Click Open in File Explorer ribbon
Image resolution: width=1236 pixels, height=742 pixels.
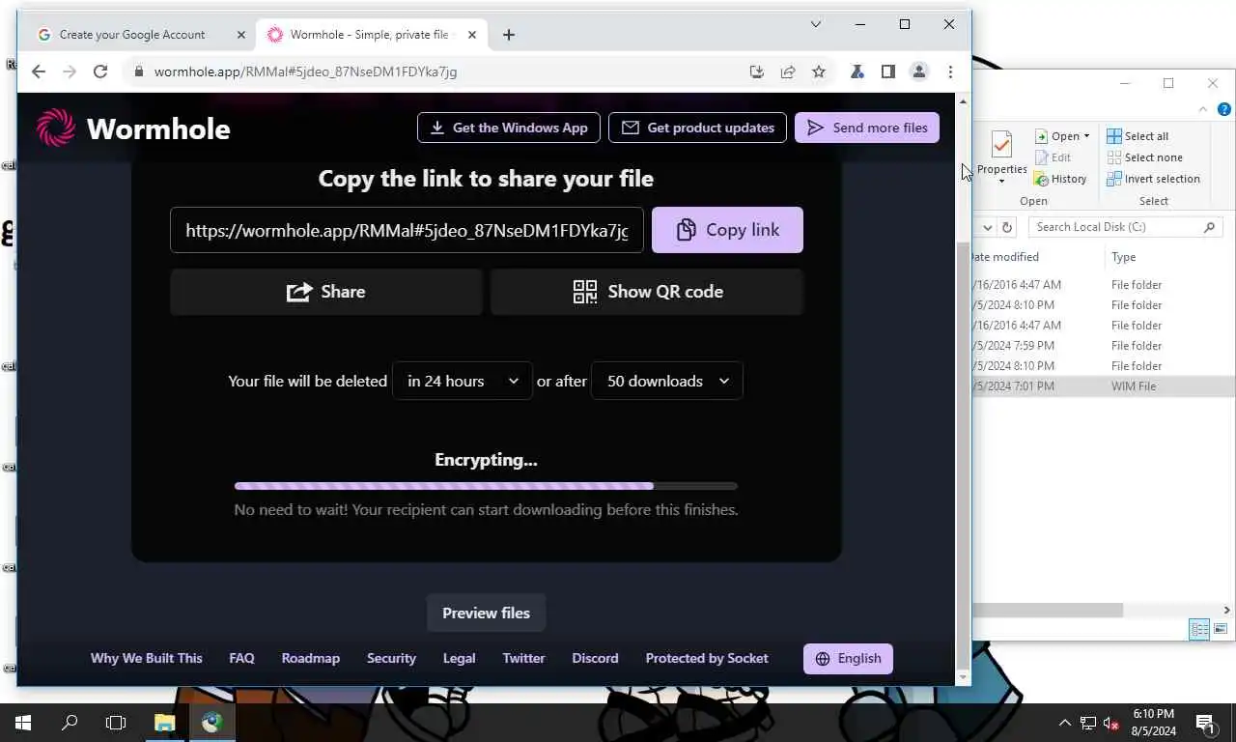tap(1056, 136)
